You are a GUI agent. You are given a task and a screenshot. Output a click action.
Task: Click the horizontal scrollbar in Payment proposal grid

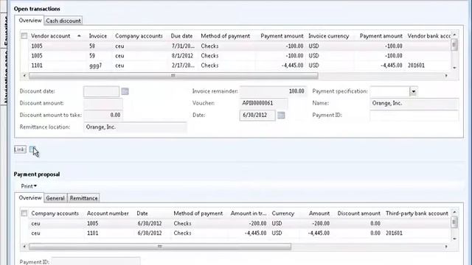(x=160, y=247)
